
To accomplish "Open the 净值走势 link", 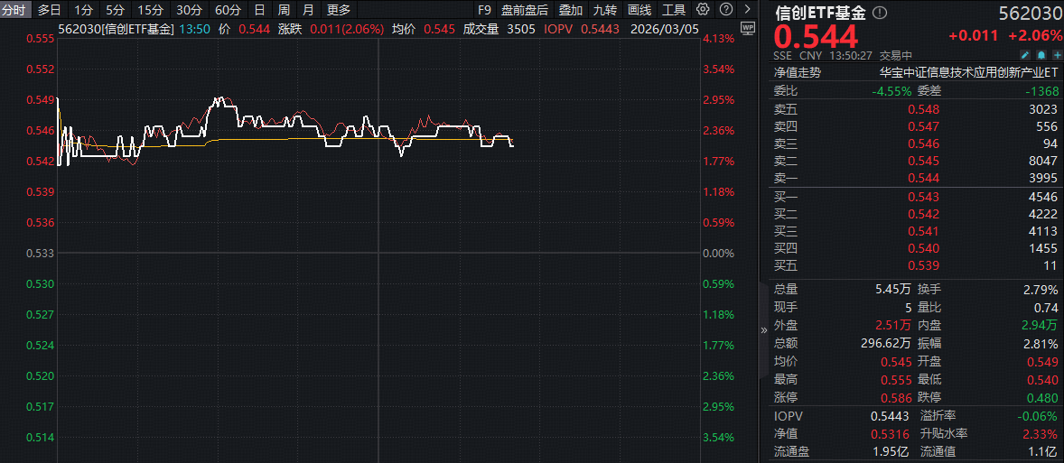I will pyautogui.click(x=798, y=72).
